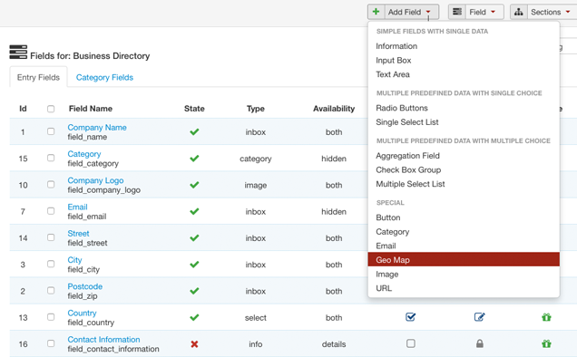577x357 pixels.
Task: Switch to the Category Fields tab
Action: point(104,77)
